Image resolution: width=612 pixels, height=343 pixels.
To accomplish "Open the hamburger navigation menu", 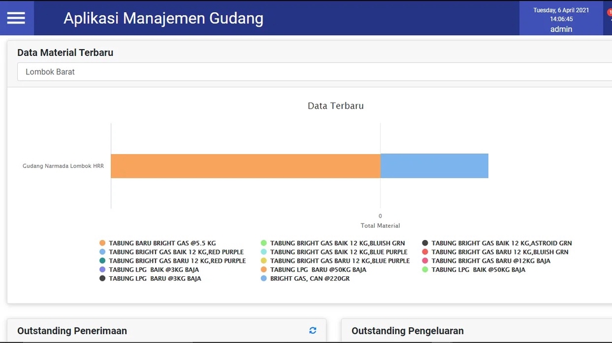I will (x=16, y=18).
